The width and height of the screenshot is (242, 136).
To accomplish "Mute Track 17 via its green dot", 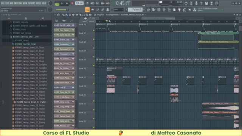I will [x=94, y=39].
